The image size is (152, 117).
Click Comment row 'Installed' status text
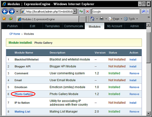click(x=114, y=73)
